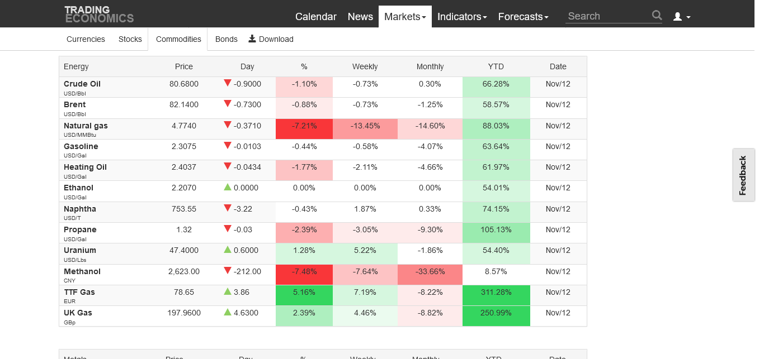Image resolution: width=764 pixels, height=359 pixels.
Task: Expand the Markets dropdown menu
Action: point(405,17)
